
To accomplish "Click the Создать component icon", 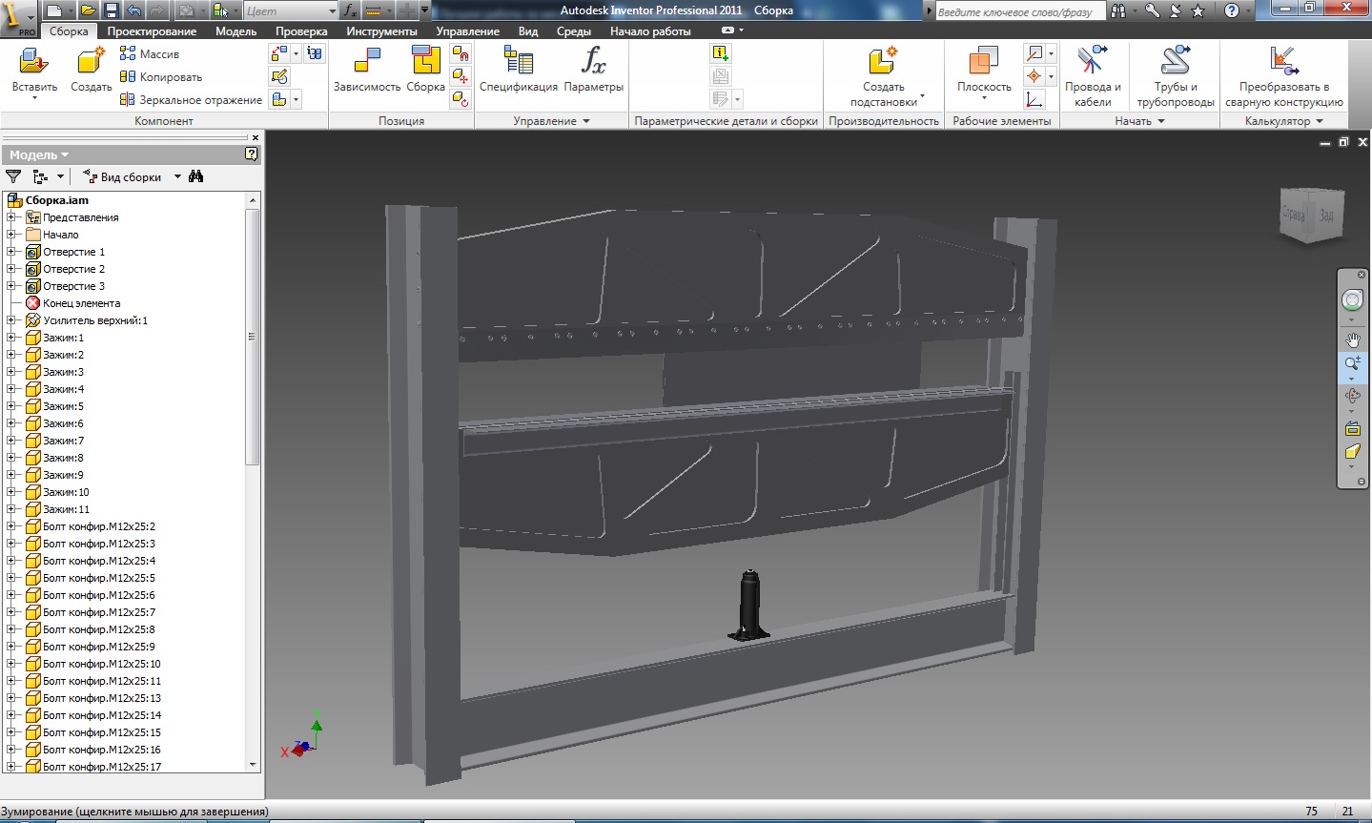I will coord(91,62).
